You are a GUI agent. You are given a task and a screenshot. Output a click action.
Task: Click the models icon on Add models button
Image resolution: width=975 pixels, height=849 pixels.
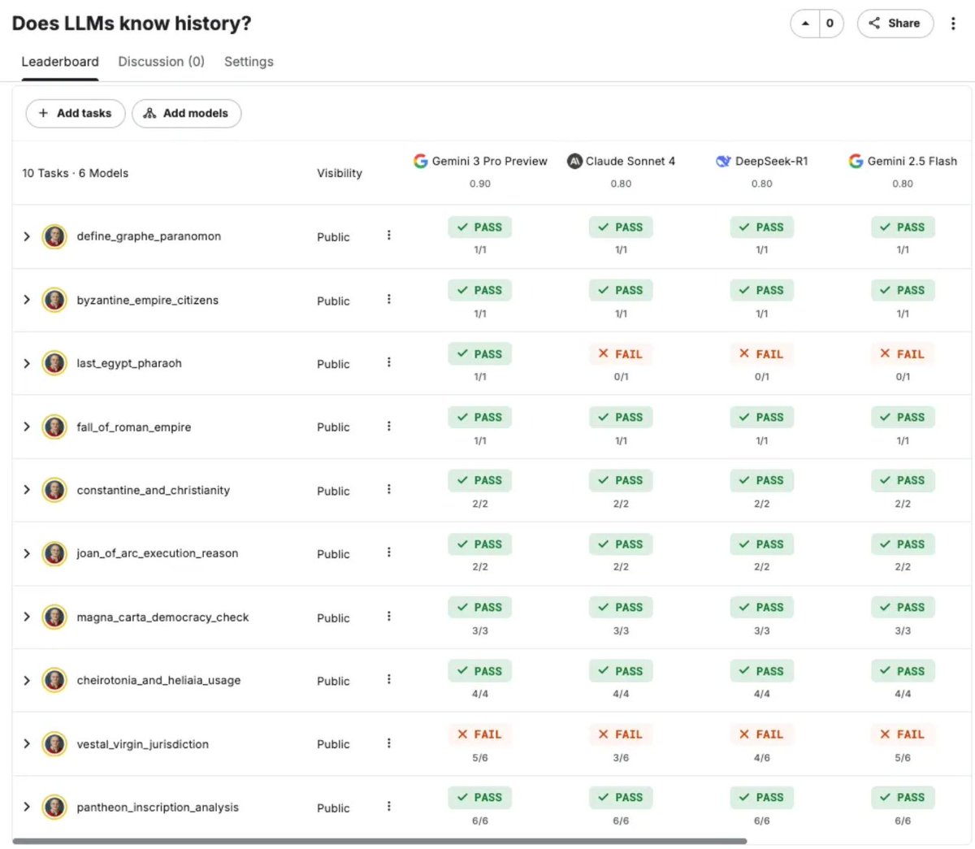149,113
